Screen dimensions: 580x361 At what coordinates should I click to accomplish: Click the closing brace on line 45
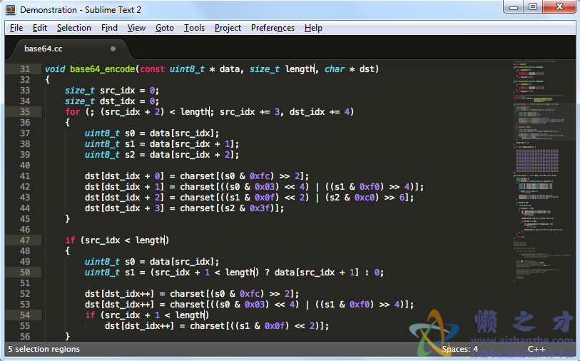tap(67, 219)
